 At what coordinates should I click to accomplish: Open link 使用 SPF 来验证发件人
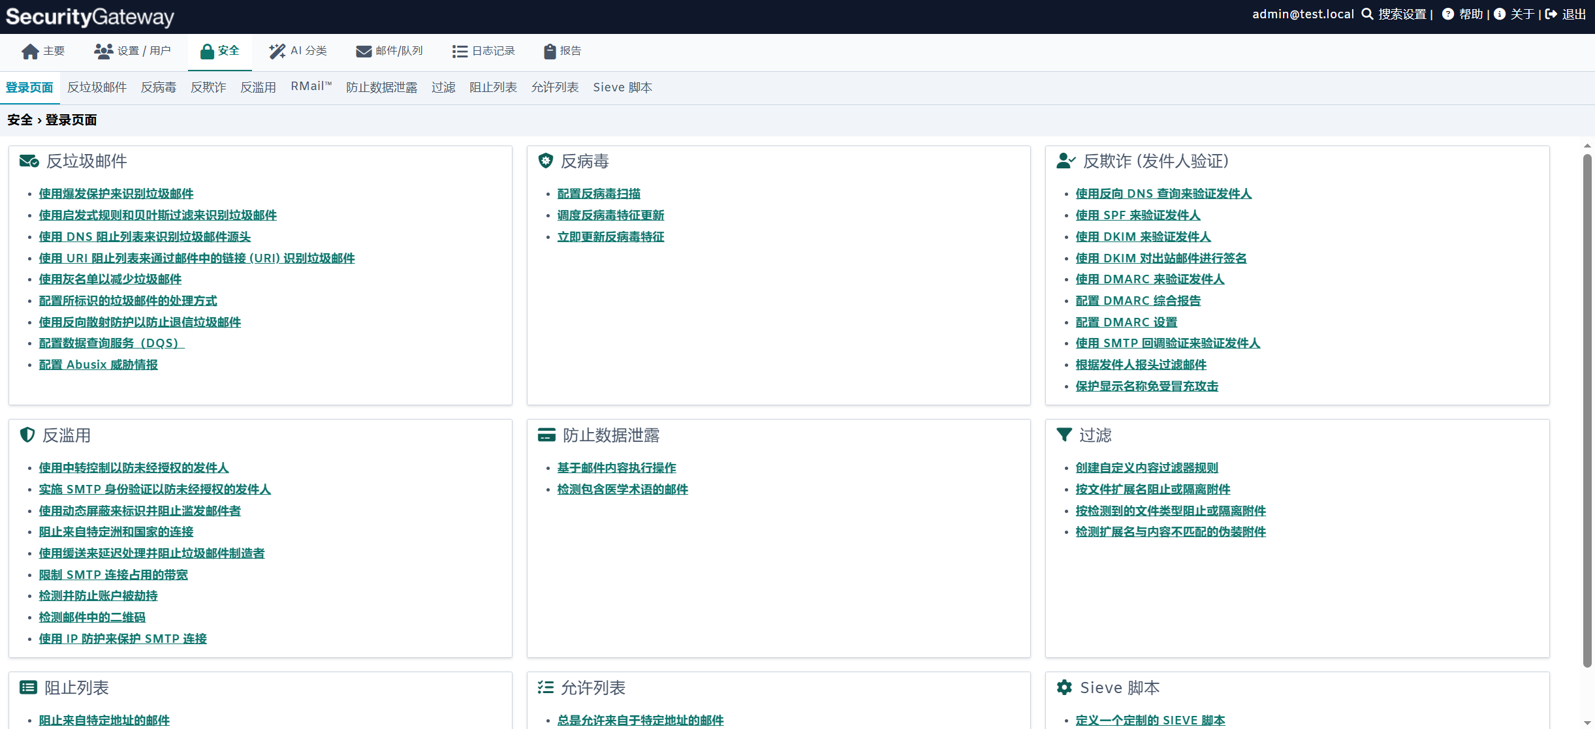tap(1138, 215)
